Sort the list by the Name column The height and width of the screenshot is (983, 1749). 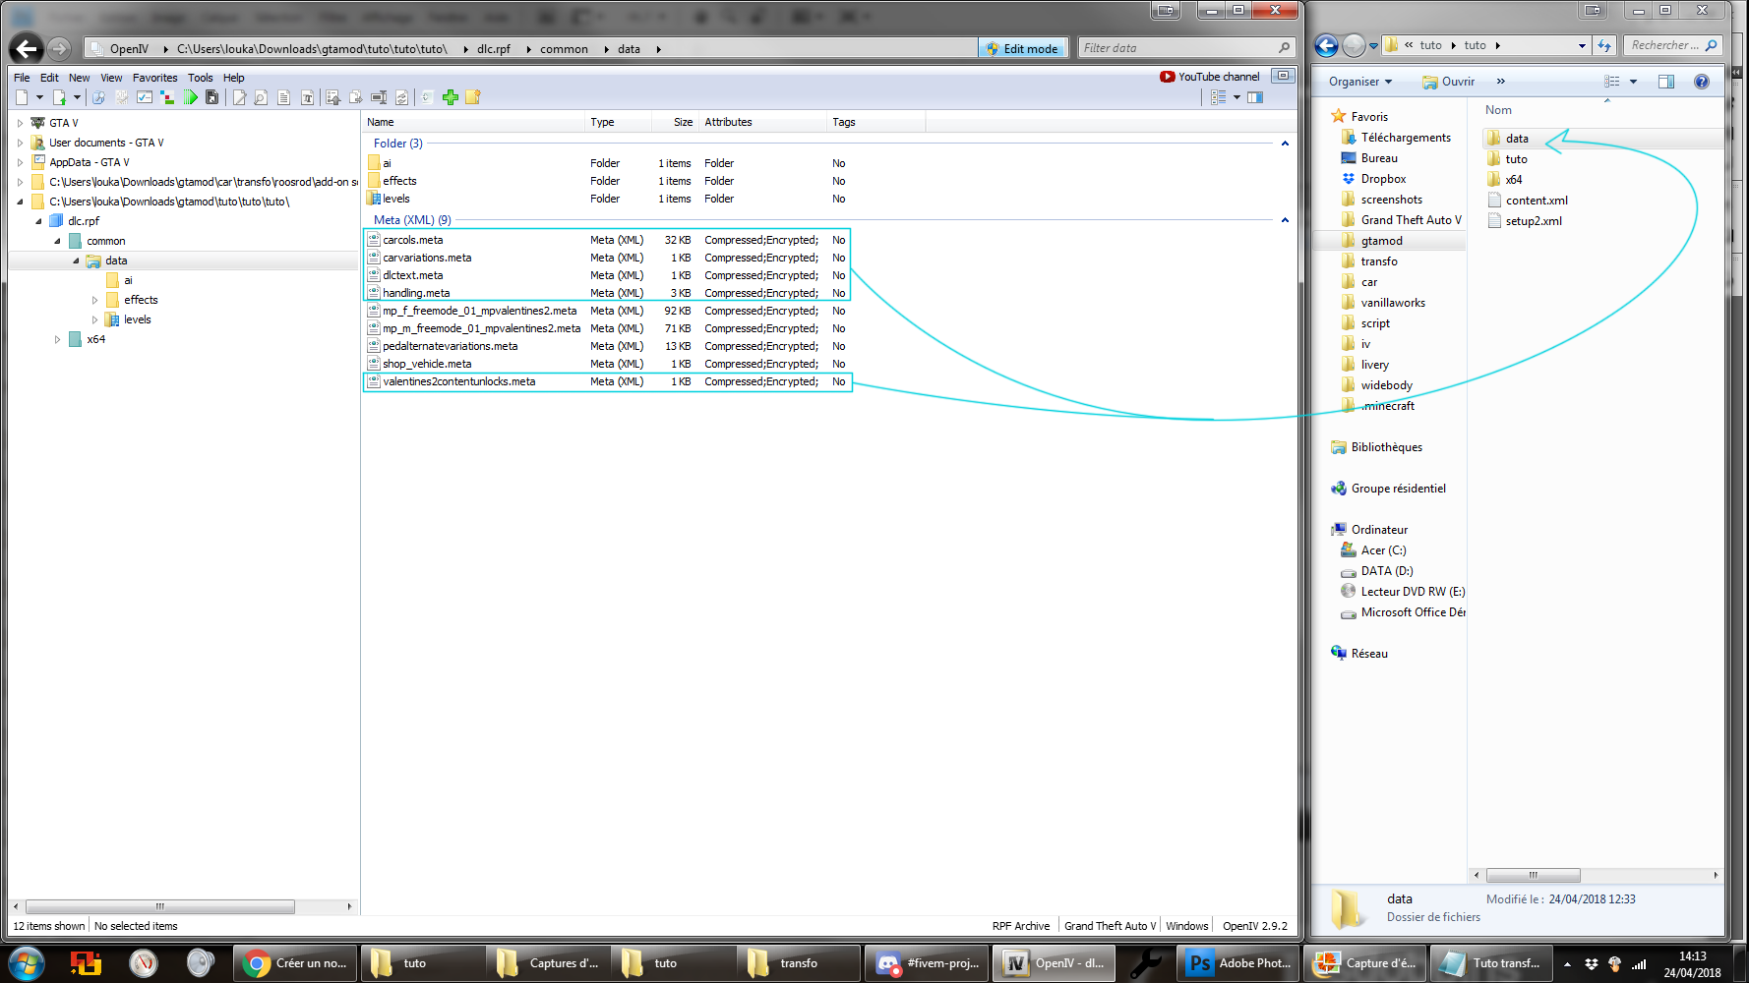point(474,122)
